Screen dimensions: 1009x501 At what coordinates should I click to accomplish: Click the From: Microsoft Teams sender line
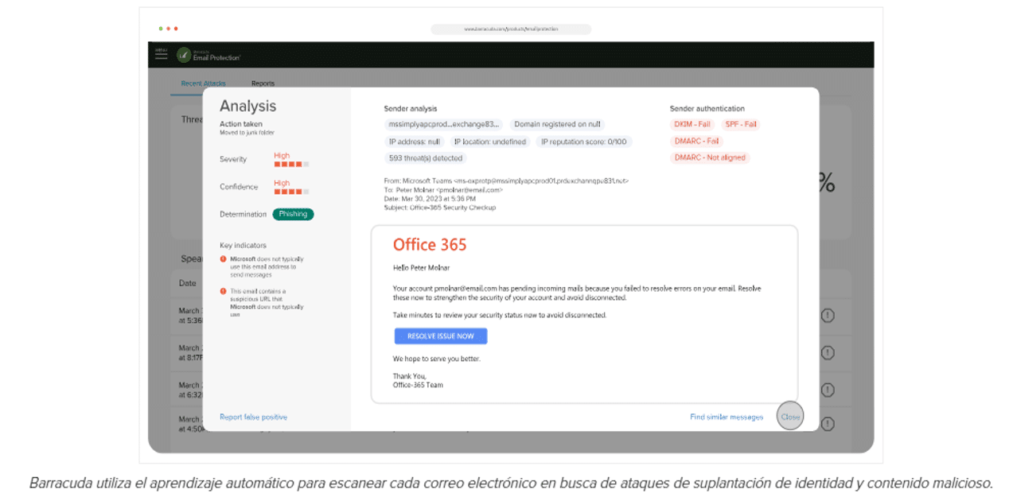click(506, 181)
